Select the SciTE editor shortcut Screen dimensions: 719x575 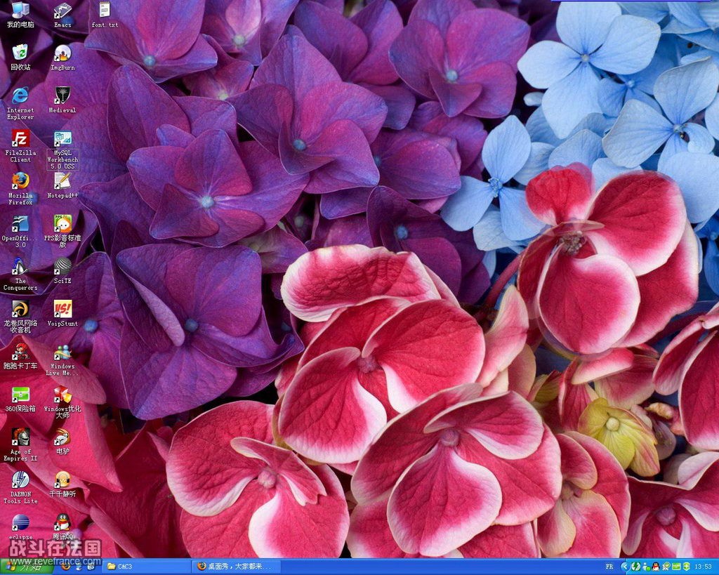(x=62, y=270)
